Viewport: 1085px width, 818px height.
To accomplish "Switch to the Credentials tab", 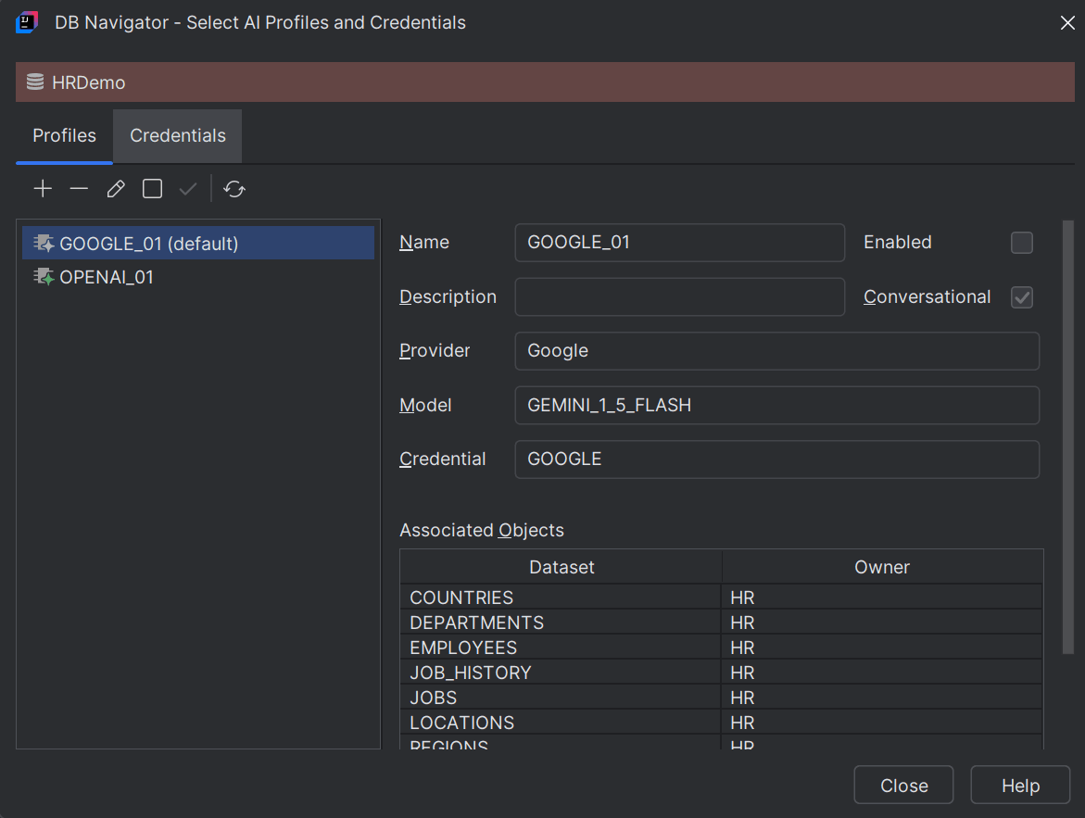I will 177,135.
